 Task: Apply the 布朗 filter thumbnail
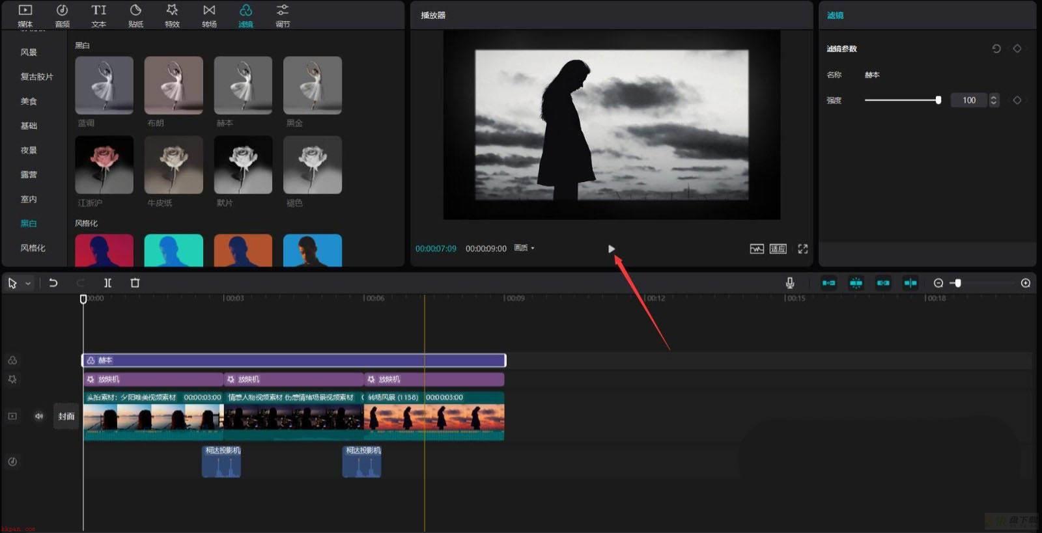(173, 85)
